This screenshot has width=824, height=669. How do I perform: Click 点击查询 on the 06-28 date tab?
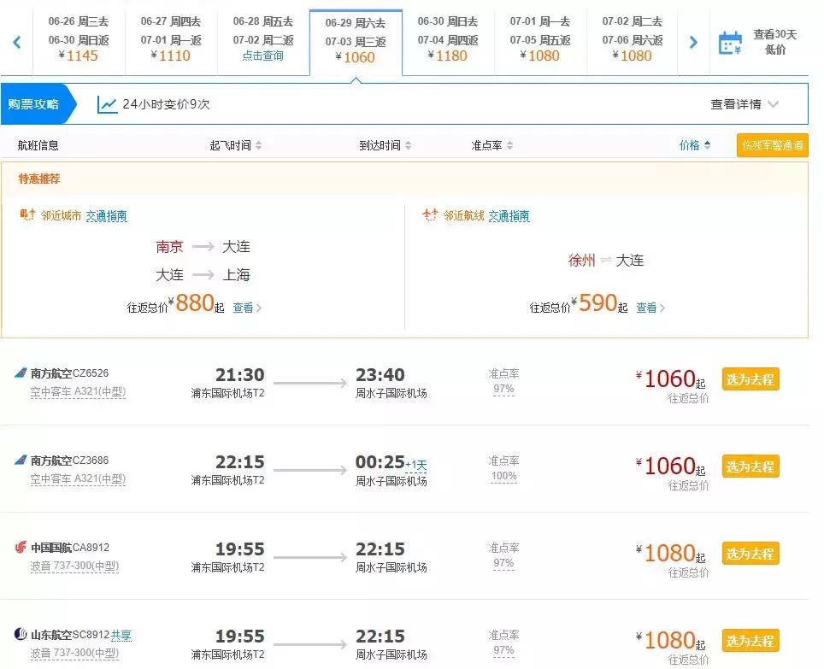pos(264,54)
